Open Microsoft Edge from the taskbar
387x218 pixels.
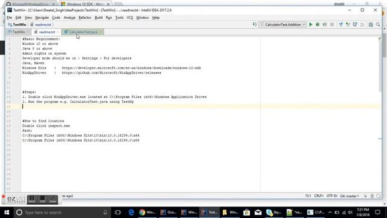click(131, 213)
